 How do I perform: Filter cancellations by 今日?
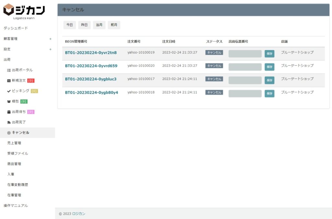point(69,25)
